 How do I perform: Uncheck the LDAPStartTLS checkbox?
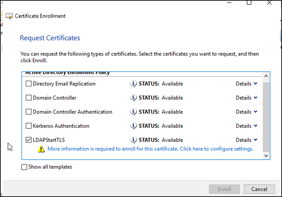(29, 140)
